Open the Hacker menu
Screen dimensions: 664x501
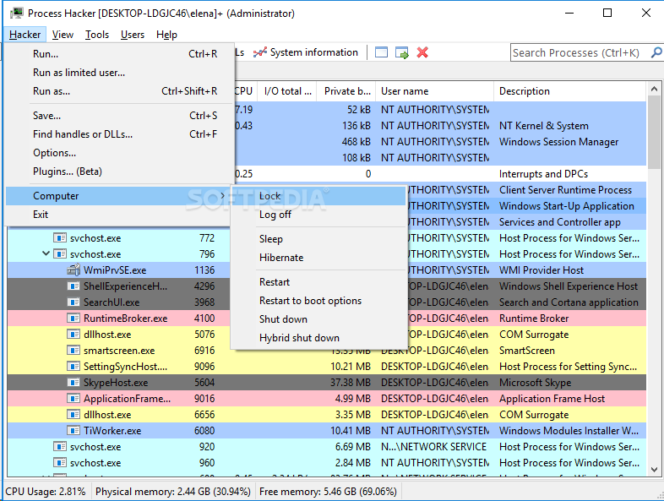click(25, 35)
